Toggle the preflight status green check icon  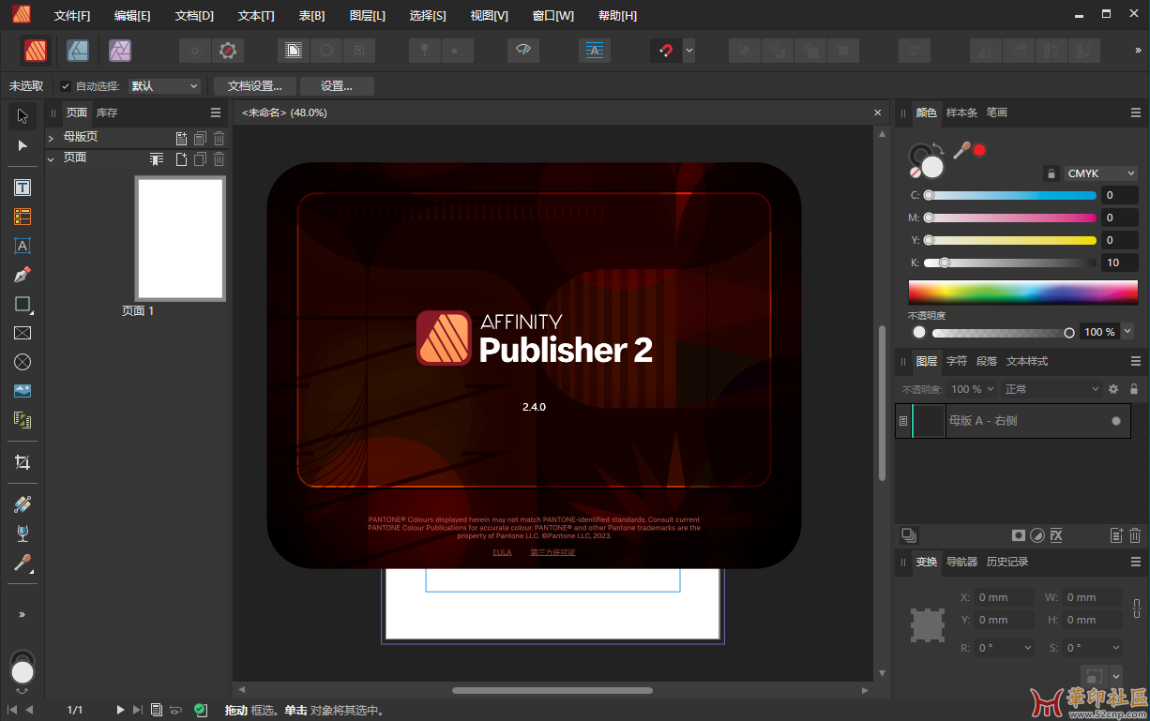(201, 710)
